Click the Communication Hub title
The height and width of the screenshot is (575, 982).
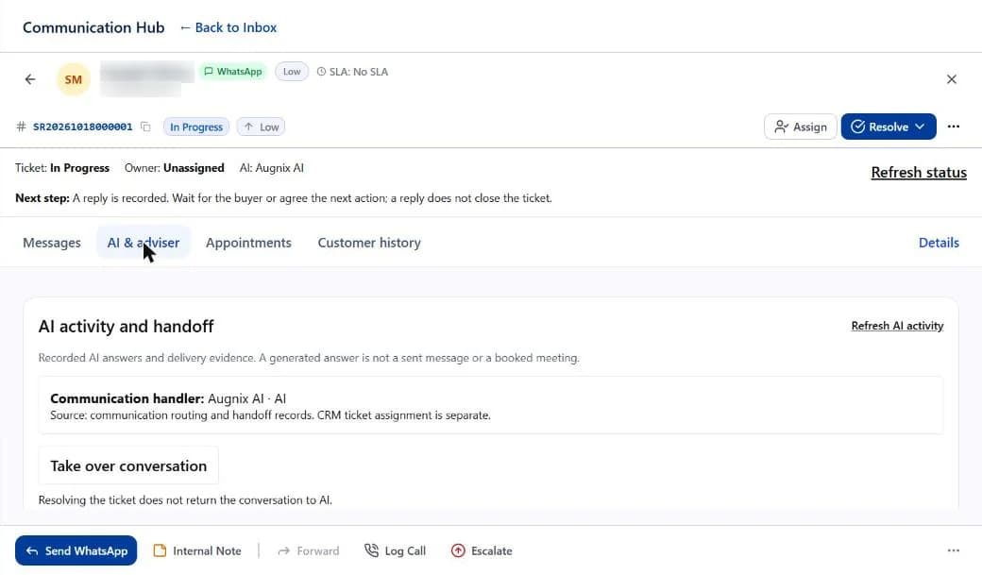(x=93, y=27)
